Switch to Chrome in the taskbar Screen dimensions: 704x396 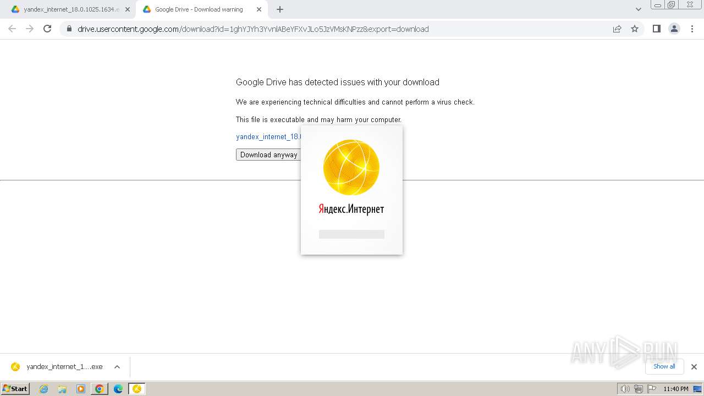click(100, 389)
